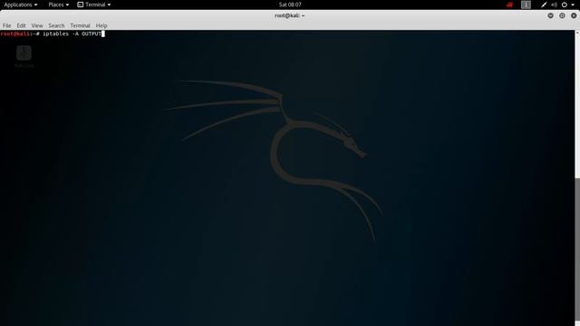Open the View menu
The height and width of the screenshot is (326, 580).
point(37,25)
